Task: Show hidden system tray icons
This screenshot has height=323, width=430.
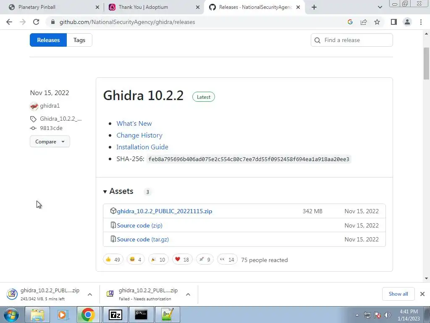Action: pos(357,315)
